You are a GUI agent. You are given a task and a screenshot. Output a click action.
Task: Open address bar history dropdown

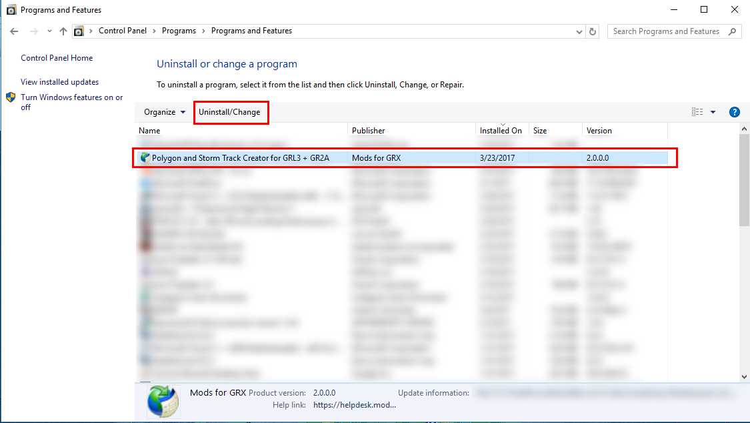coord(579,31)
